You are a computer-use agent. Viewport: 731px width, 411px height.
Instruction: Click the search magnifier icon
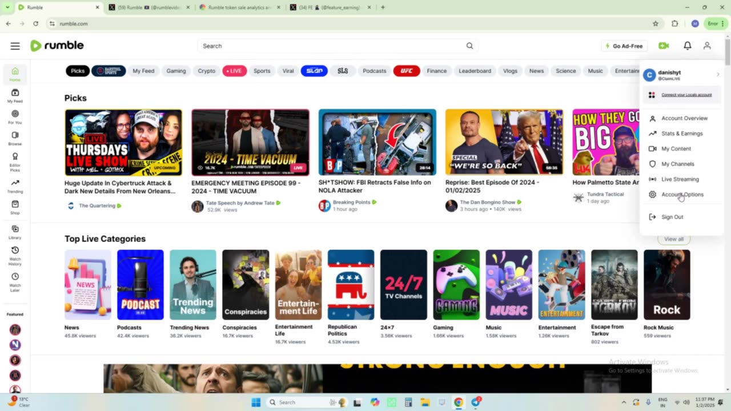(469, 46)
